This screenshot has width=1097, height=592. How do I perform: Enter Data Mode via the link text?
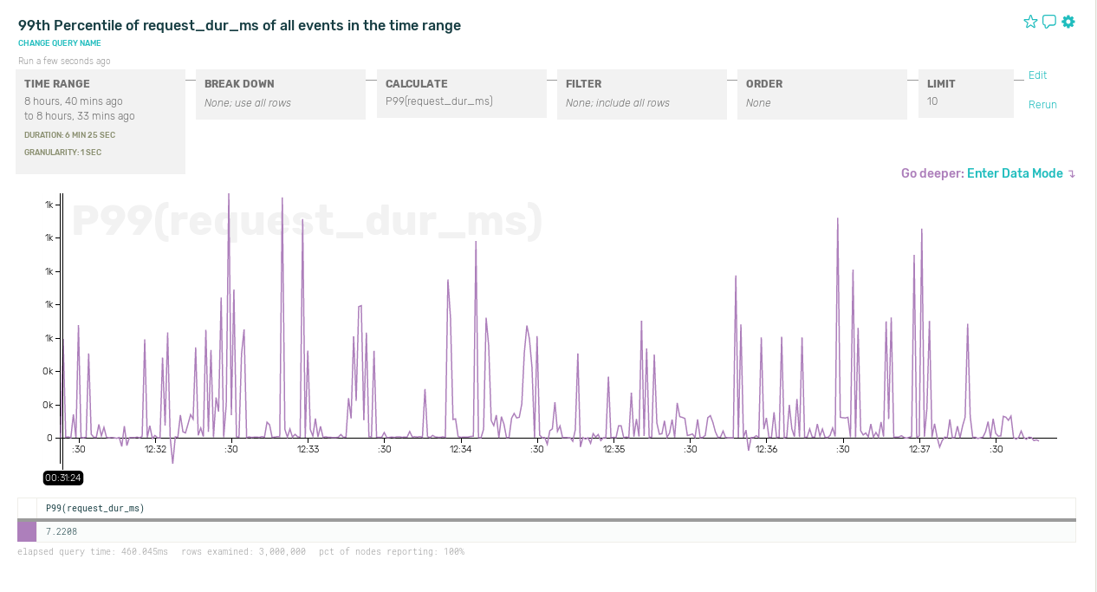(x=1015, y=173)
